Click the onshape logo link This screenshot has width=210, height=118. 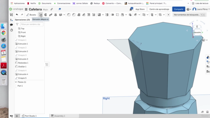coord(16,9)
